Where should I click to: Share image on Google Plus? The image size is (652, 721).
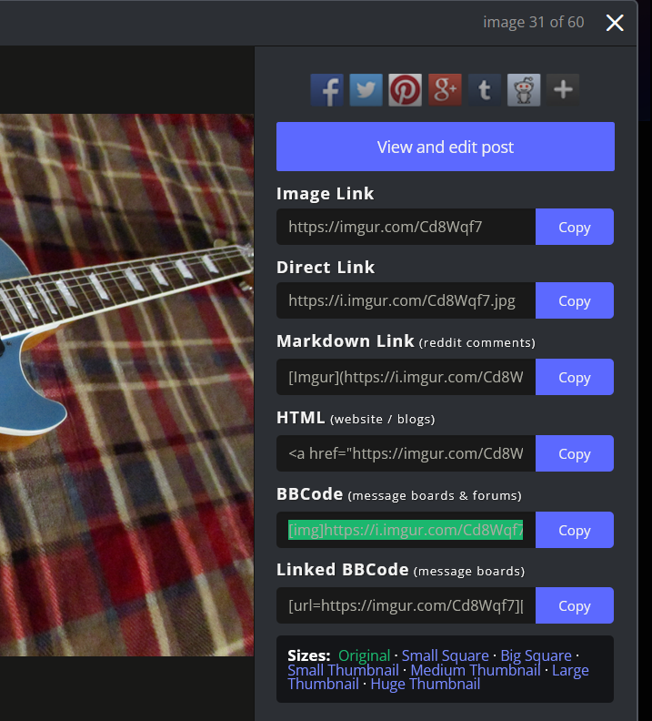point(445,90)
